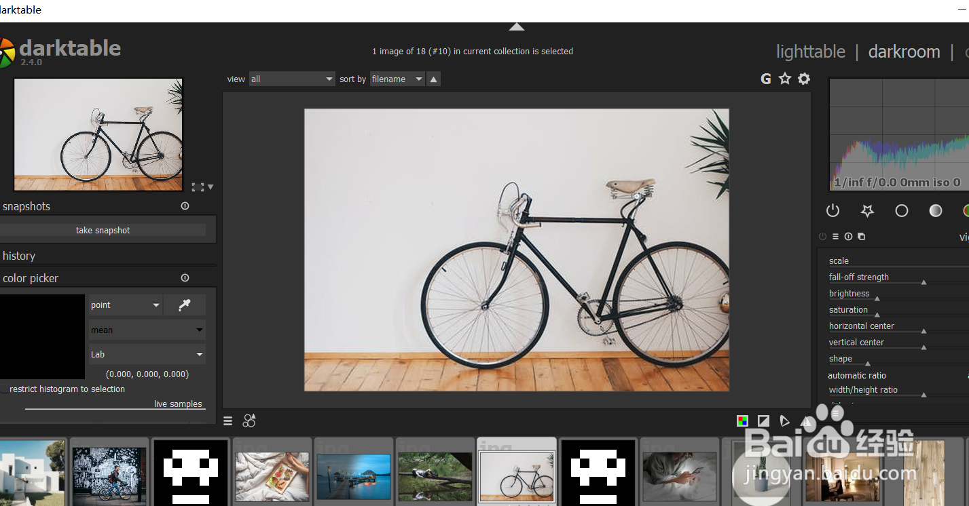Adjust the vertical center slider
The height and width of the screenshot is (506, 969).
coord(899,343)
